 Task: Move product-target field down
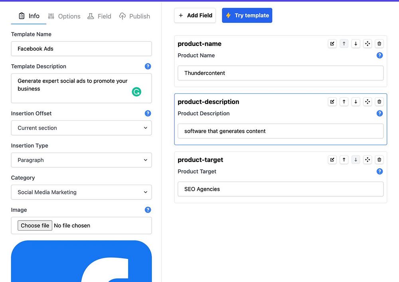click(x=356, y=160)
